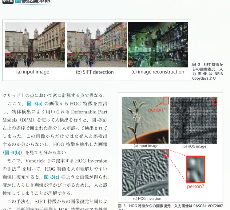Click the 図-3 HOG caption text
The width and height of the screenshot is (230, 210).
tap(170, 207)
